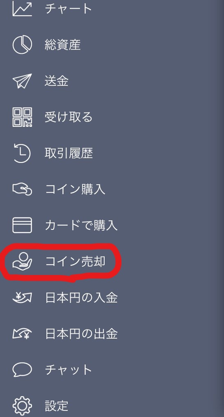This screenshot has height=417, width=224.
Task: Select コイン購入 menu entry
Action: [75, 189]
